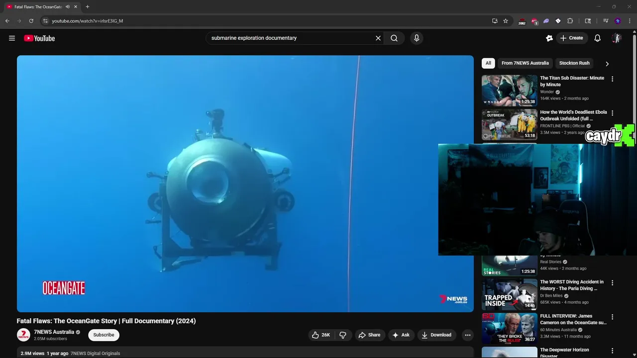Open YouTube Premium star icon in header
The width and height of the screenshot is (637, 358).
549,38
